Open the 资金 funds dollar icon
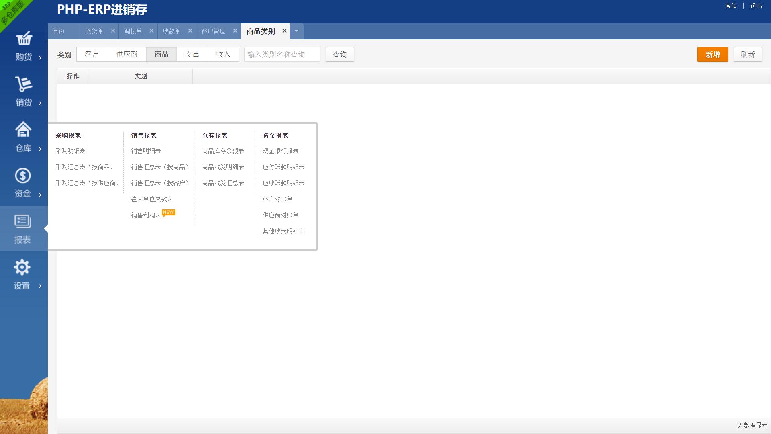 coord(23,176)
